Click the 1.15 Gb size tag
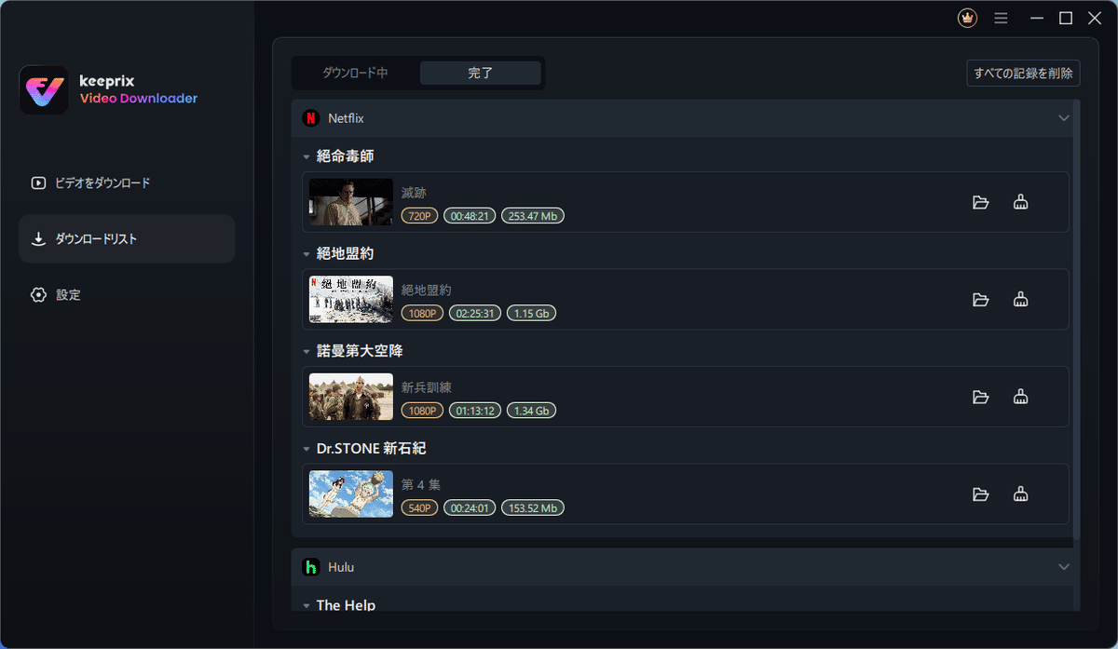The width and height of the screenshot is (1118, 649). [x=531, y=314]
